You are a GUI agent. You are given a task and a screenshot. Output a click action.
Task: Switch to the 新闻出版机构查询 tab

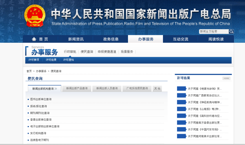coord(45,89)
